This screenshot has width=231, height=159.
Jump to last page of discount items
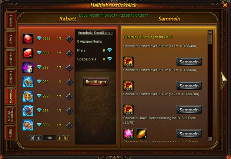(x=66, y=138)
